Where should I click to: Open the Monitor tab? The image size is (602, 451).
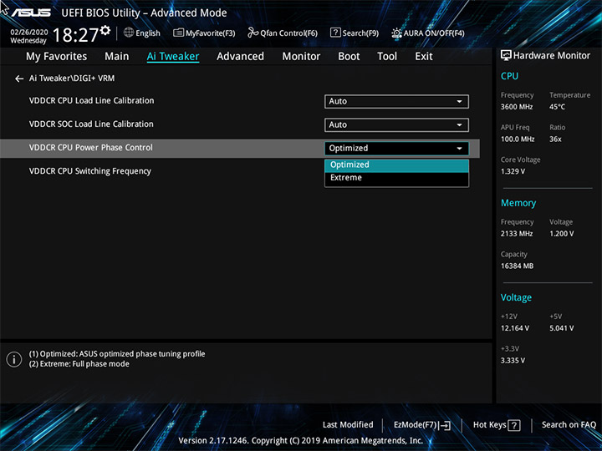[301, 57]
